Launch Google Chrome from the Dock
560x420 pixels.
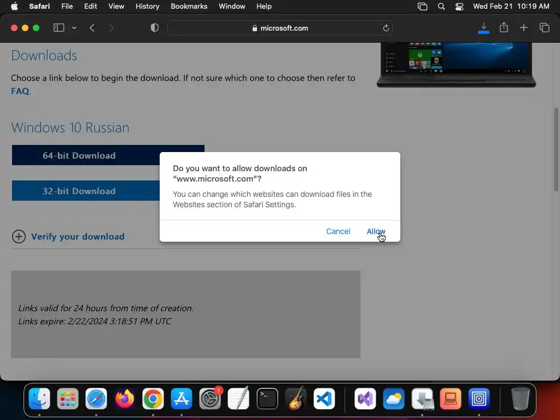point(153,399)
